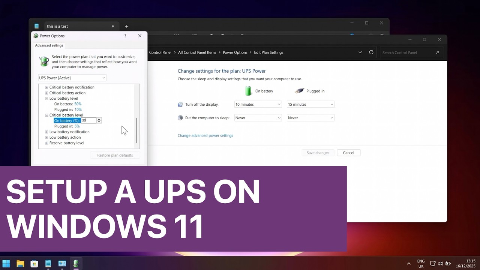Screen dimensions: 480x270
Task: Close the Power Options dialog
Action: [140, 36]
